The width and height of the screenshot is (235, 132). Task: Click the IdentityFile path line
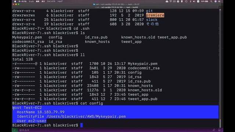(71, 117)
